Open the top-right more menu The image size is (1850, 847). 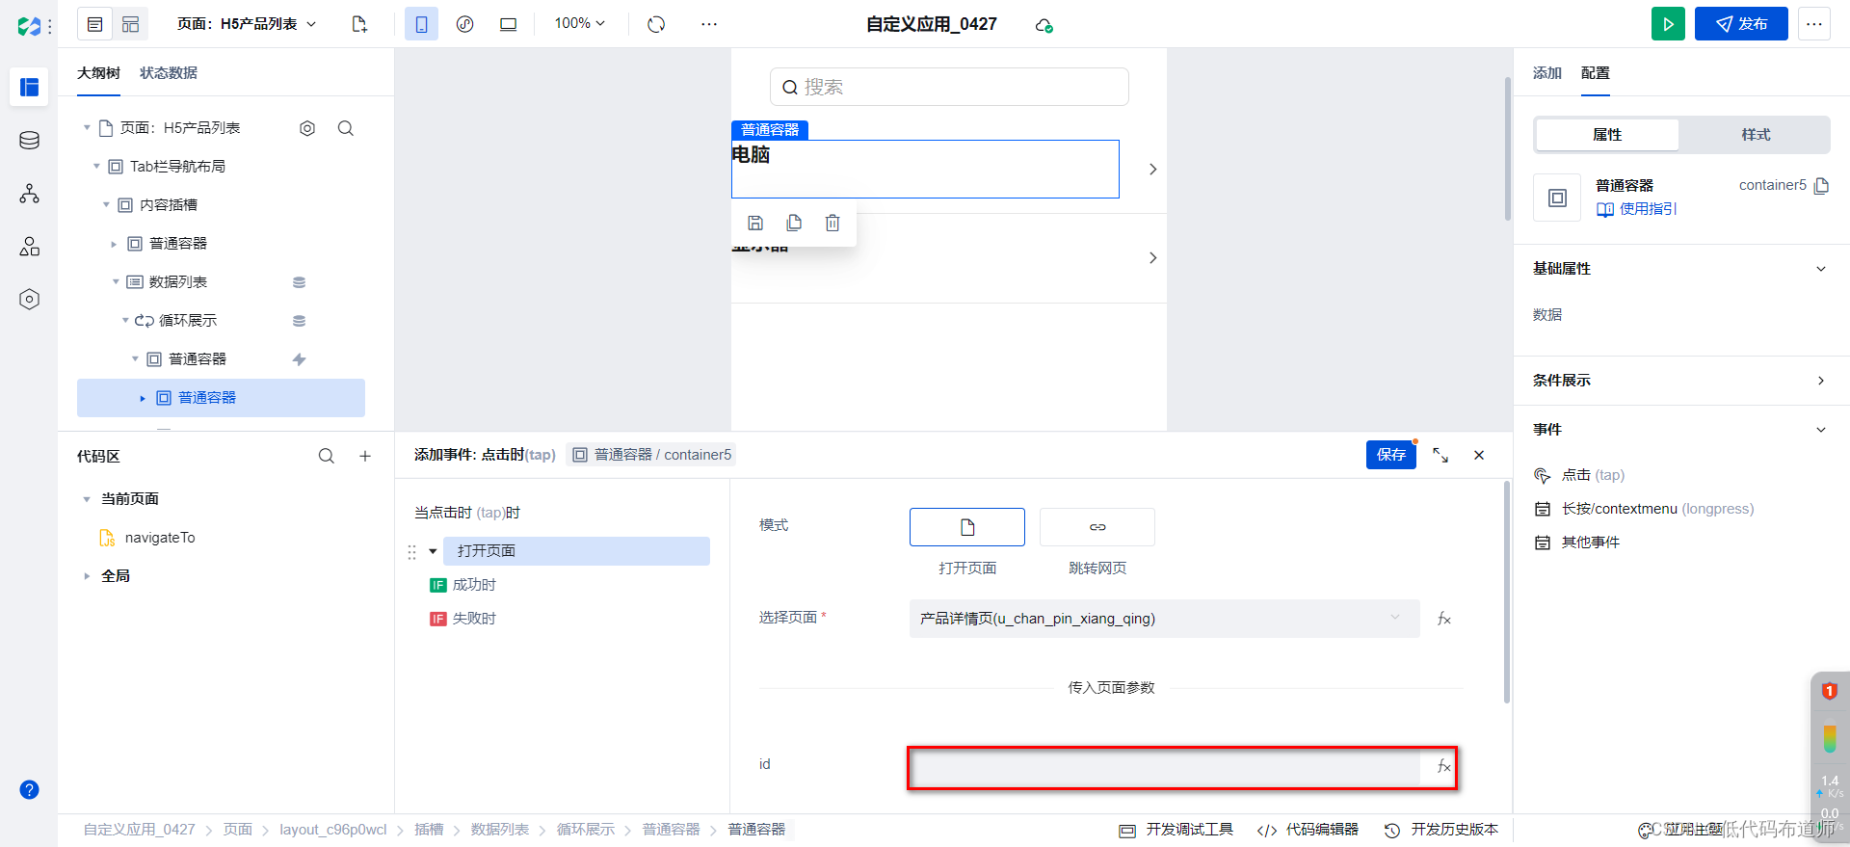1814,24
